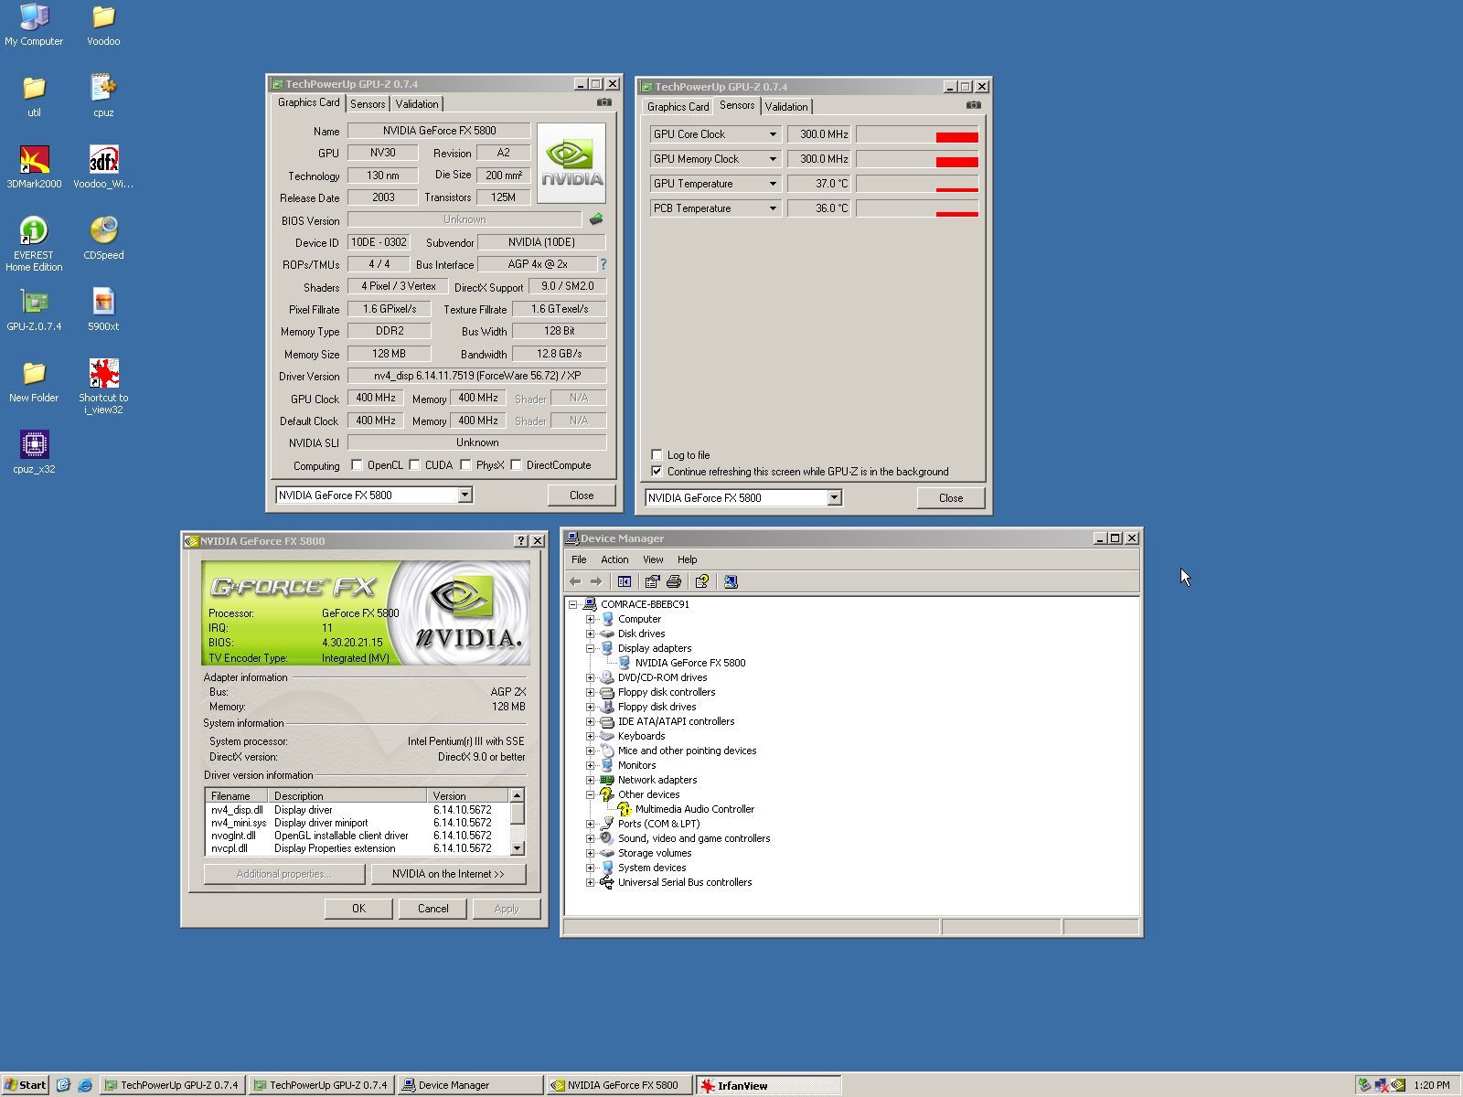Viewport: 1463px width, 1097px height.
Task: Click Close in GPU-Z Graphics Card window
Action: click(582, 495)
